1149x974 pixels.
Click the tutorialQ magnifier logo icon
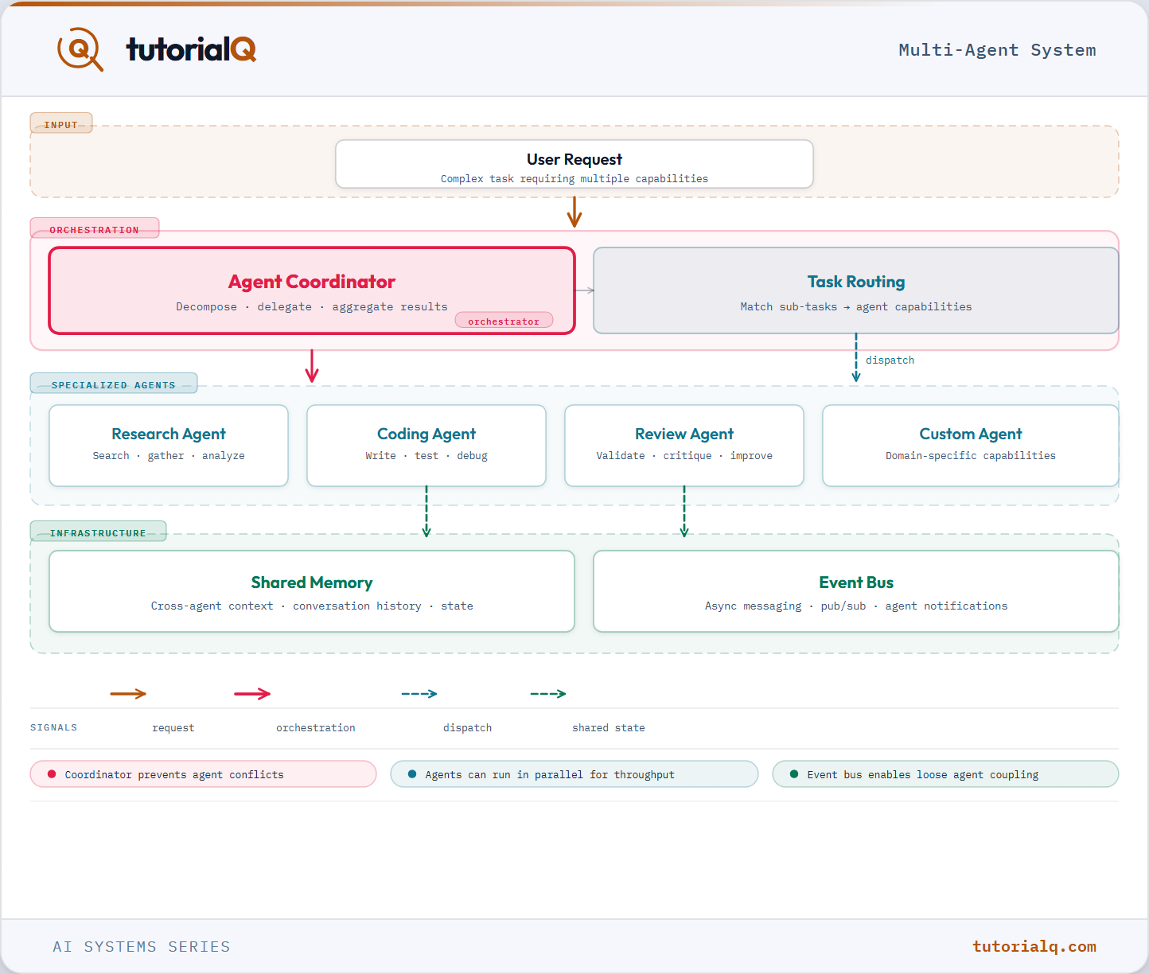(80, 49)
